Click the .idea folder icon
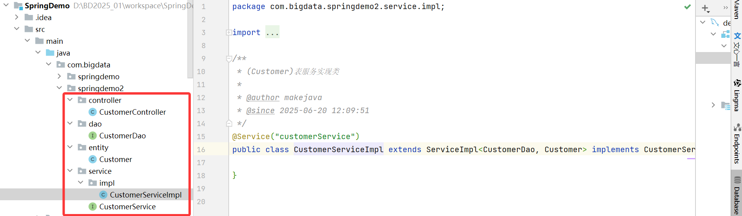Viewport: 742px width, 216px height. 29,17
